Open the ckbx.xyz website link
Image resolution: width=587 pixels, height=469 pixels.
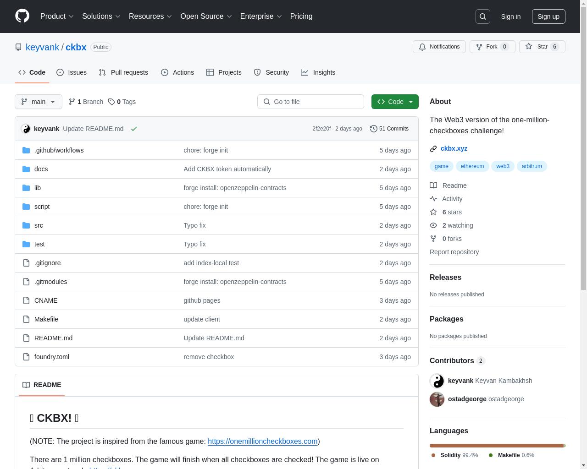[x=454, y=148]
